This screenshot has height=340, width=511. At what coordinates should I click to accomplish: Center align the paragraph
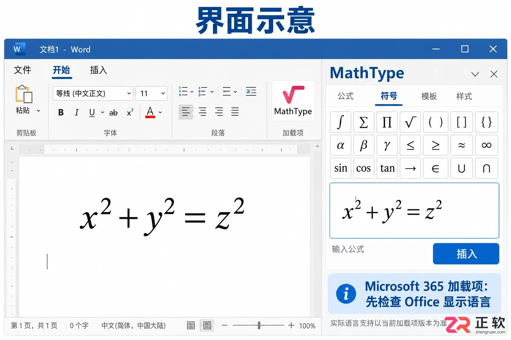pyautogui.click(x=203, y=112)
